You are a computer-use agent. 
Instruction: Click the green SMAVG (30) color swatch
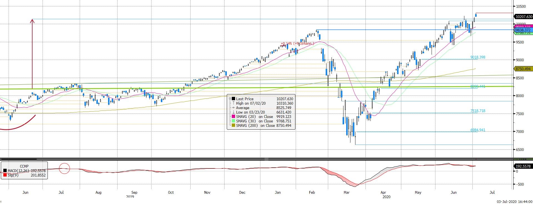[x=233, y=121]
